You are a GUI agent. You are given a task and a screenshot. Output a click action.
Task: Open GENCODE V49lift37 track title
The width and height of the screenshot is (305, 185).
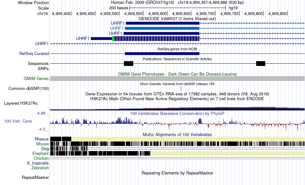[177, 19]
